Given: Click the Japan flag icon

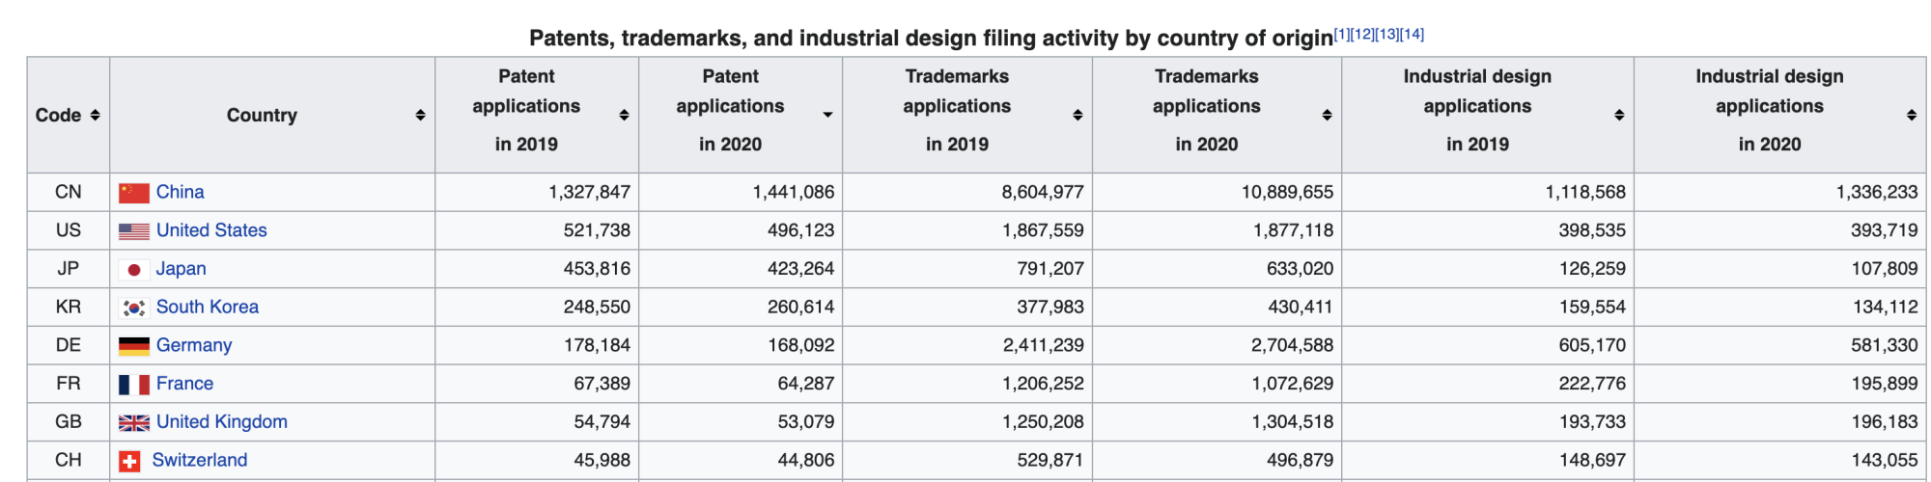Looking at the screenshot, I should (133, 270).
